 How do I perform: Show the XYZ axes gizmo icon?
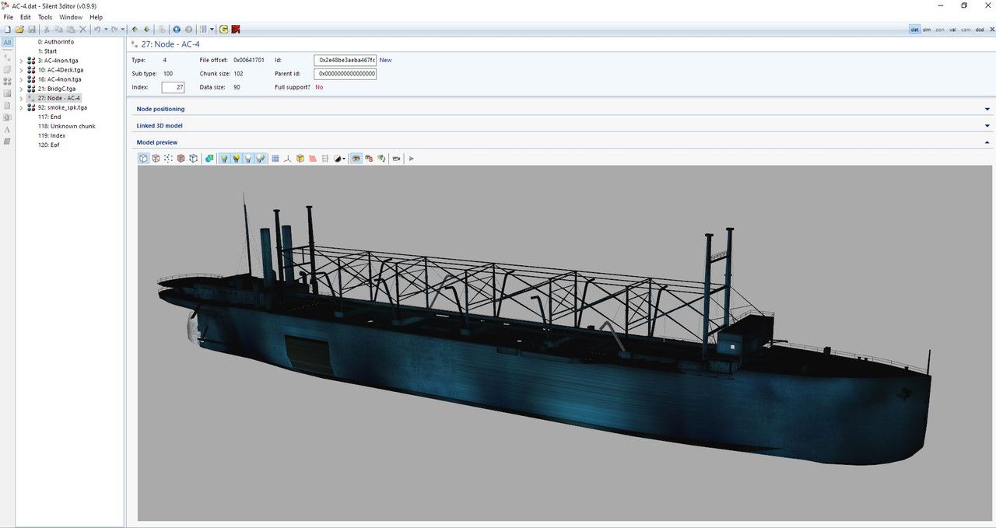[x=287, y=159]
